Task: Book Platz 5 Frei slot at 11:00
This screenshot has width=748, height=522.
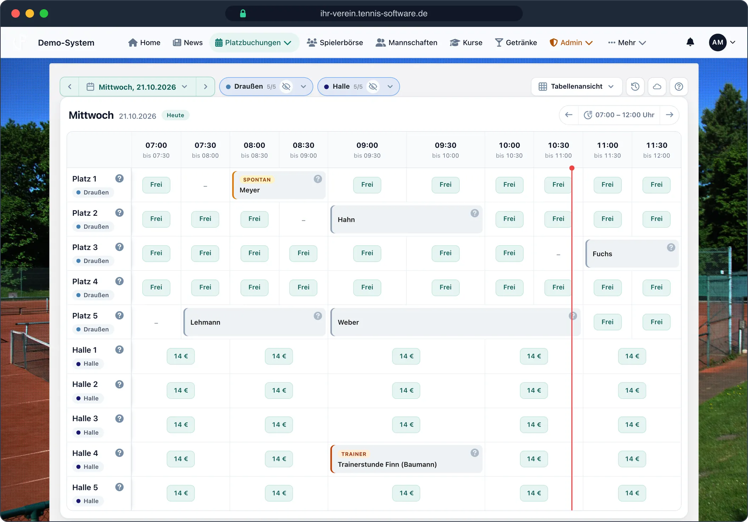Action: pos(607,322)
